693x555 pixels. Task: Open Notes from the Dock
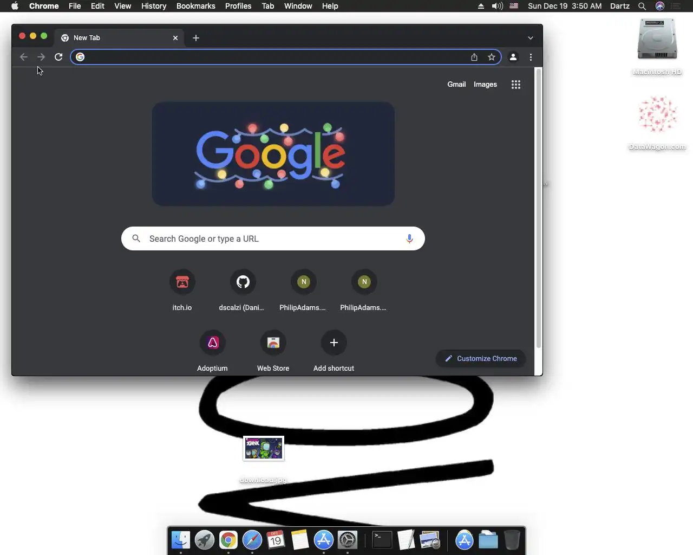[299, 540]
